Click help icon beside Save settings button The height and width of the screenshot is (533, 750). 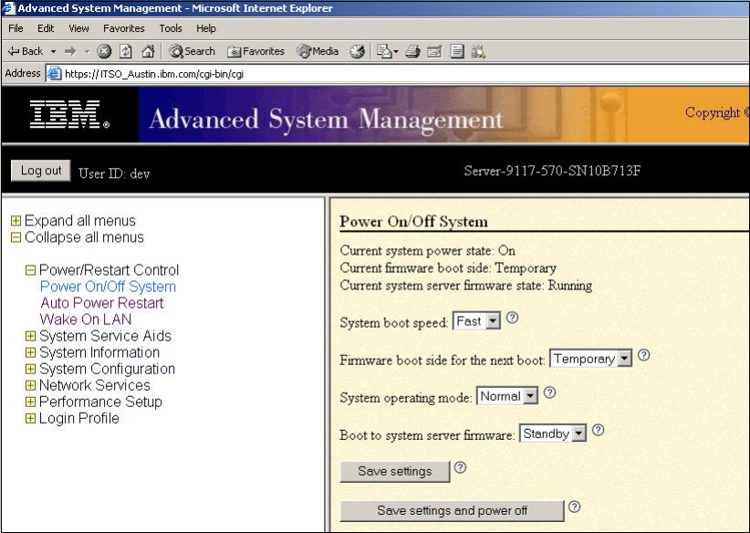click(x=460, y=467)
